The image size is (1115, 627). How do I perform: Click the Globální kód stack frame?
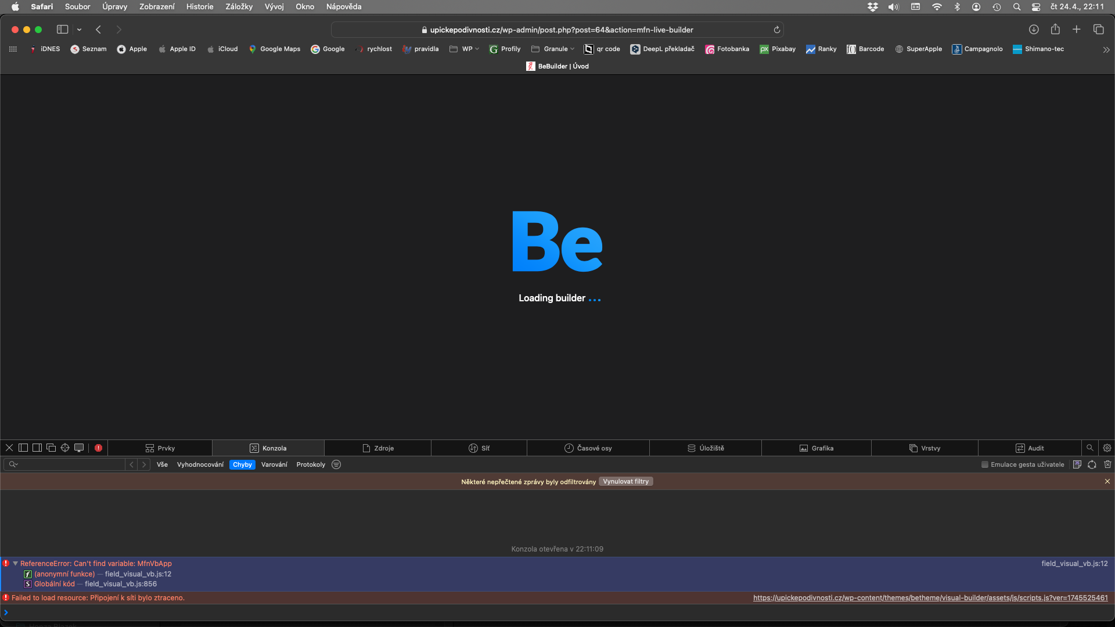click(x=55, y=584)
